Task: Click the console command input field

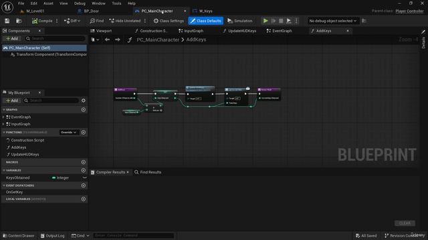Action: 134,235
